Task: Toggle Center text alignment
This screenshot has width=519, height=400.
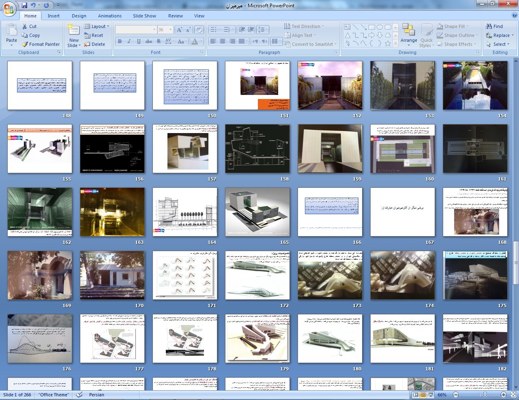Action: pyautogui.click(x=223, y=41)
